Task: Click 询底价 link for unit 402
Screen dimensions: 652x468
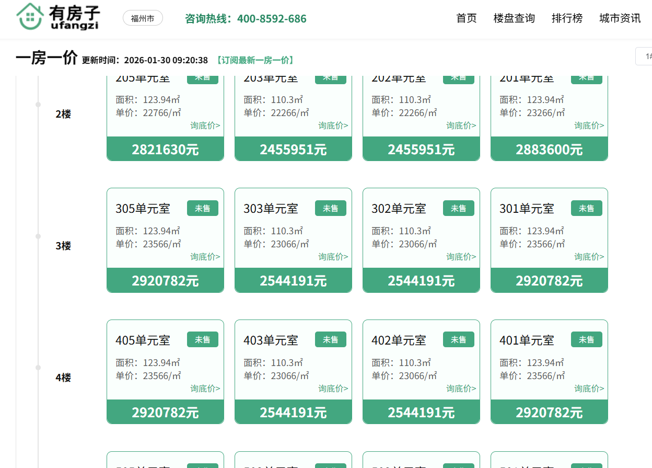Action: [461, 389]
